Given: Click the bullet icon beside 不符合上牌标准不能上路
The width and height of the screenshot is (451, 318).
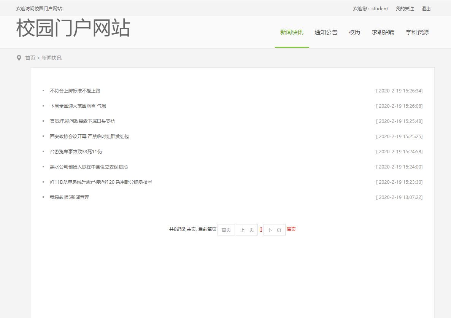Looking at the screenshot, I should click(x=43, y=91).
